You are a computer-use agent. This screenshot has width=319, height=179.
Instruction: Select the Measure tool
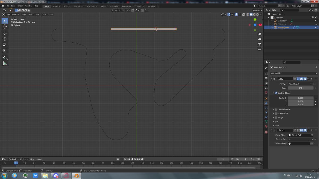[x=5, y=63]
